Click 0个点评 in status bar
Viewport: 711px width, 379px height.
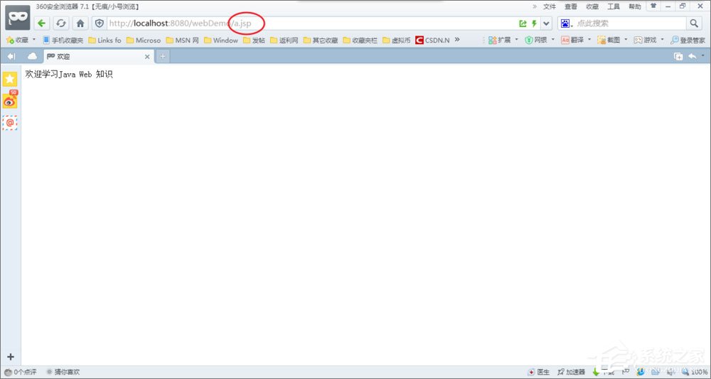pyautogui.click(x=21, y=372)
